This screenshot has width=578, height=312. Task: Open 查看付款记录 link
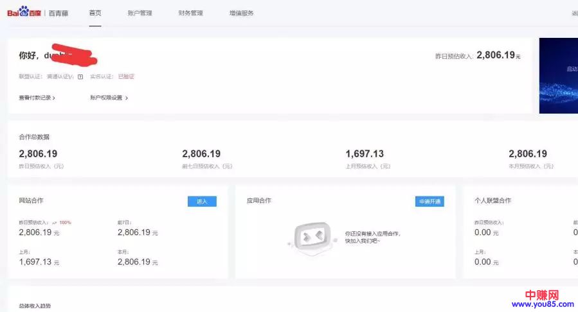point(37,98)
